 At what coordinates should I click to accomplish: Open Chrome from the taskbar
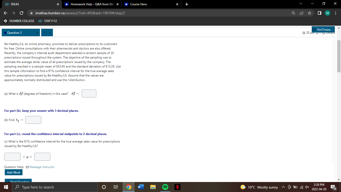128,187
